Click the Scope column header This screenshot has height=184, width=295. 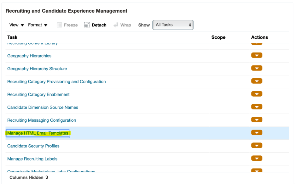tap(218, 37)
